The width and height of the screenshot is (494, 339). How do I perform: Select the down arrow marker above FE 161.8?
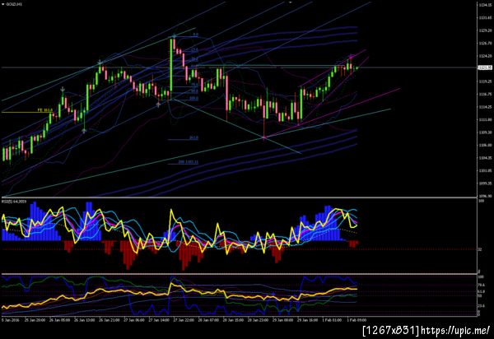pyautogui.click(x=63, y=90)
